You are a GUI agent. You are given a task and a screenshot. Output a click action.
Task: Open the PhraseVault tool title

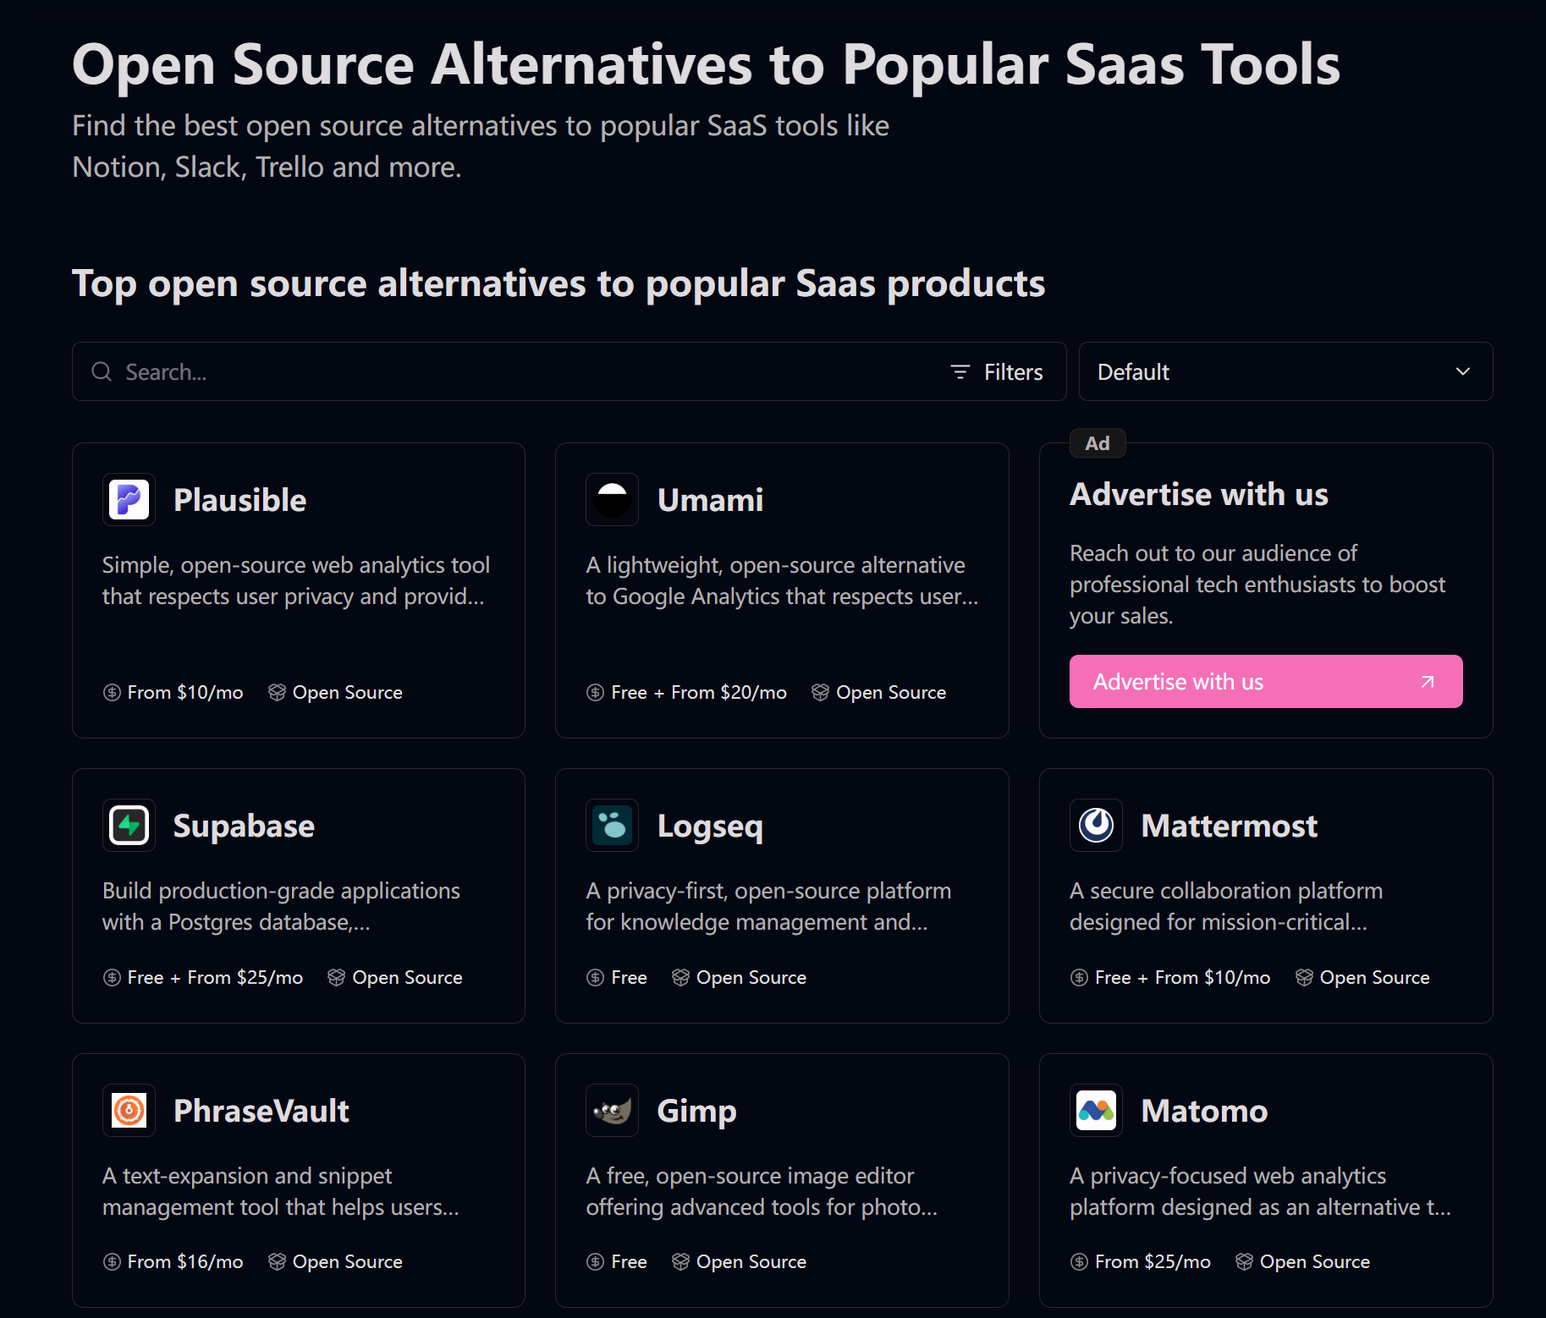261,1111
